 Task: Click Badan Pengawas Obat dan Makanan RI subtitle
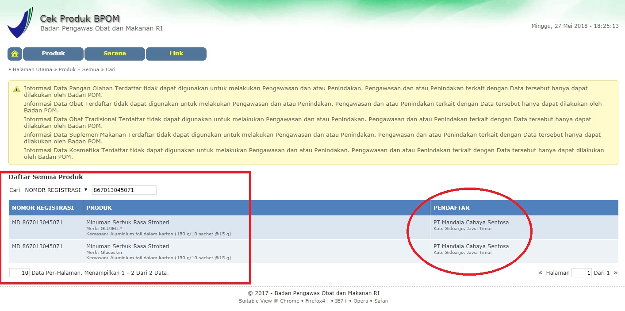101,28
